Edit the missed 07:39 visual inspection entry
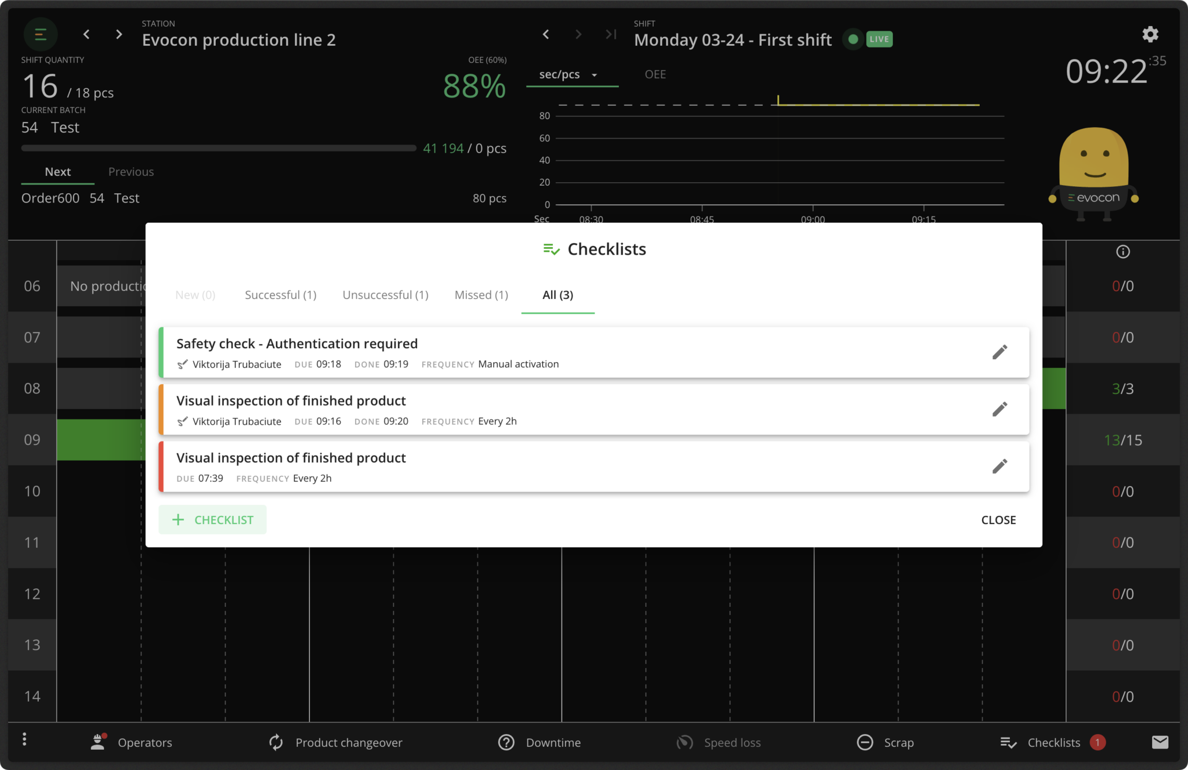Viewport: 1188px width, 770px height. point(999,467)
